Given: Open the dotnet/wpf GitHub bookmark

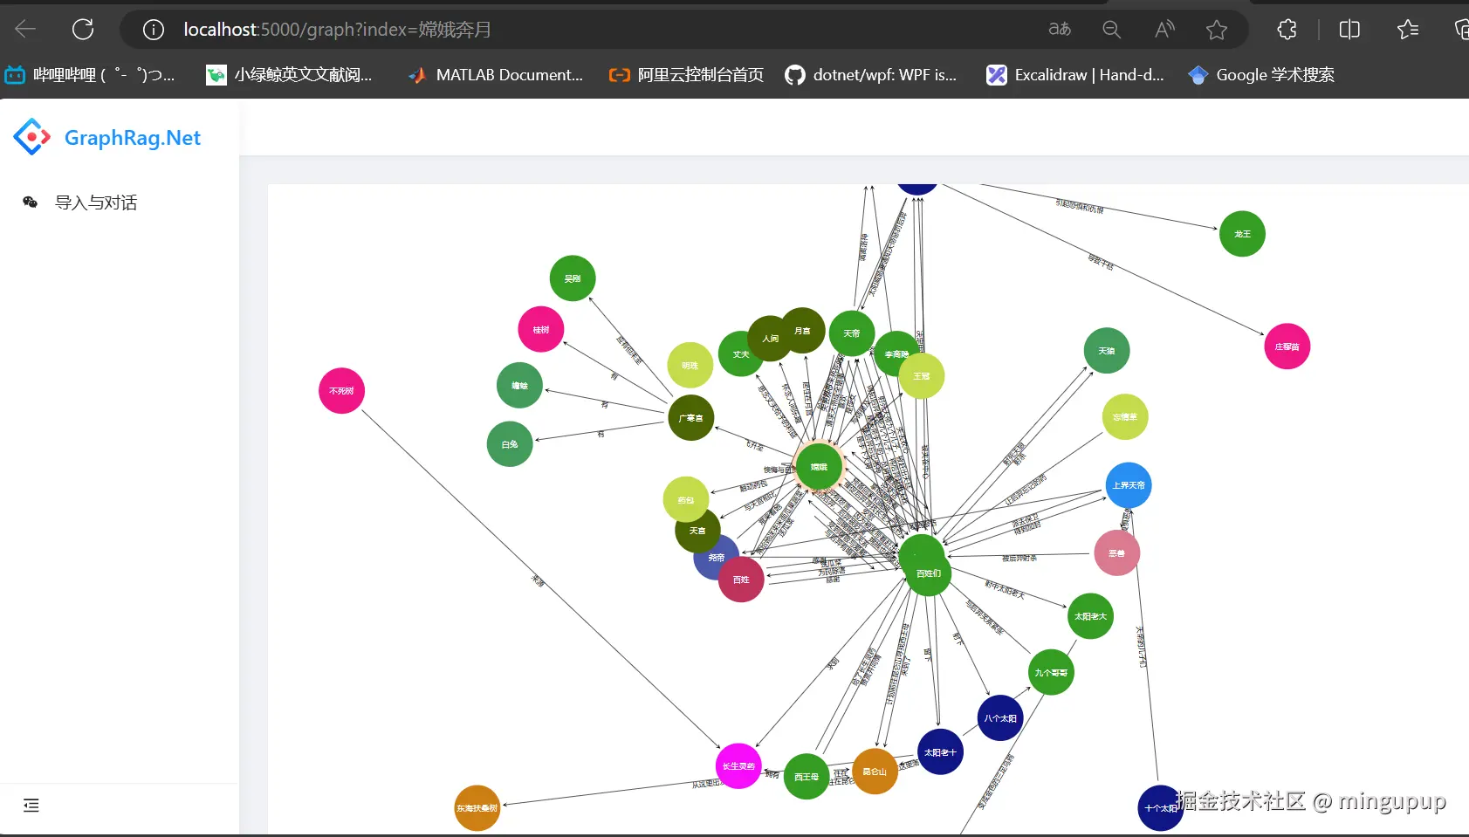Looking at the screenshot, I should click(870, 75).
